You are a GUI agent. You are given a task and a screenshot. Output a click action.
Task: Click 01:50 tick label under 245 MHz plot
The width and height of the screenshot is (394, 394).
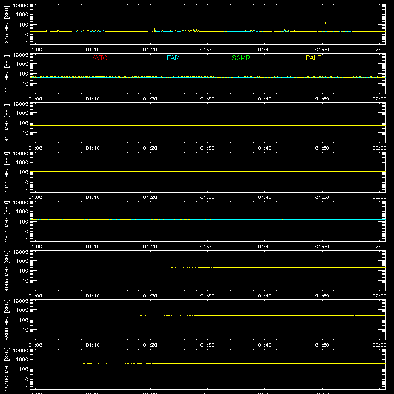pyautogui.click(x=322, y=50)
